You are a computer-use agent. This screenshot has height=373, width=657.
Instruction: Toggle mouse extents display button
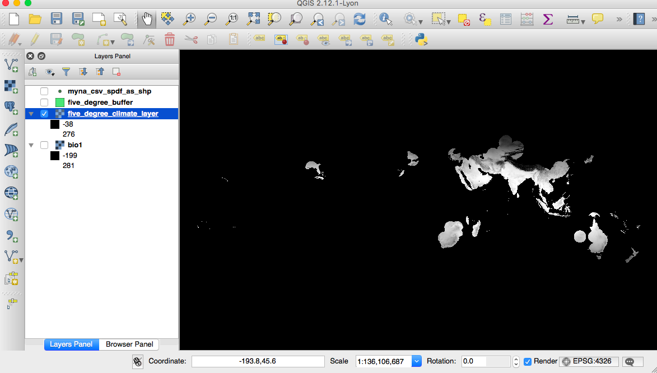click(x=137, y=362)
